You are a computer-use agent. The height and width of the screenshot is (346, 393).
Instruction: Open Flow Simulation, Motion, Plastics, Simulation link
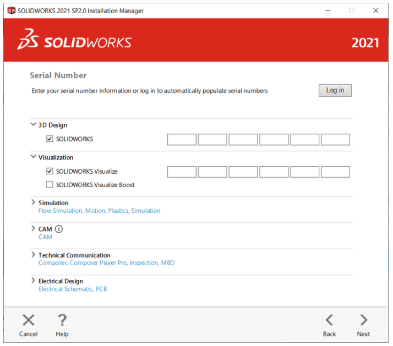99,211
